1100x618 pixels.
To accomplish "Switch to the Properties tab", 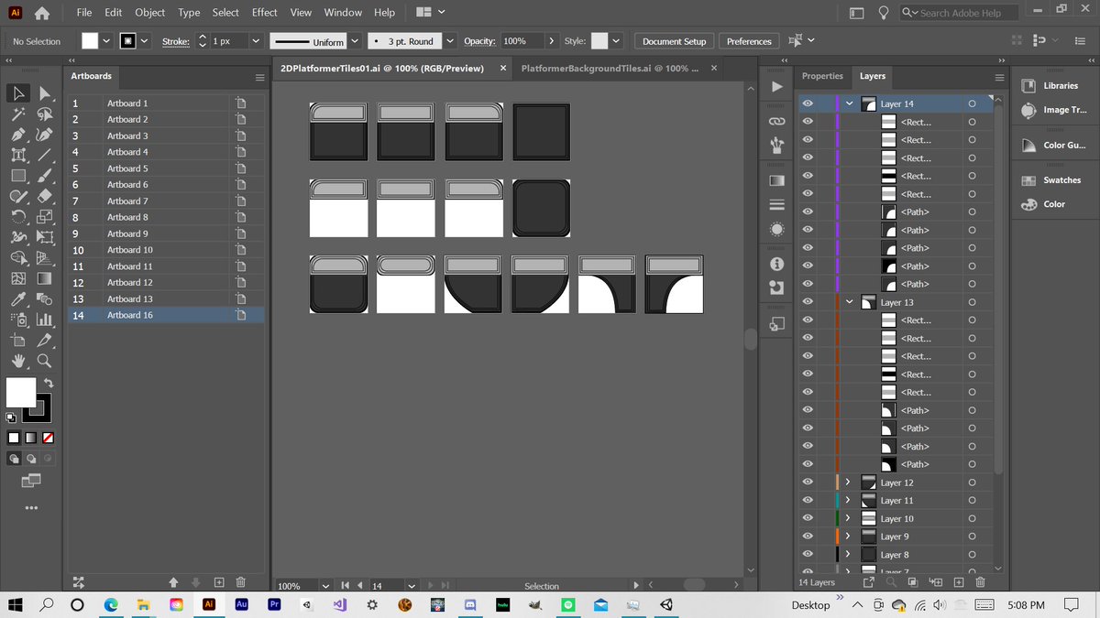I will point(822,76).
